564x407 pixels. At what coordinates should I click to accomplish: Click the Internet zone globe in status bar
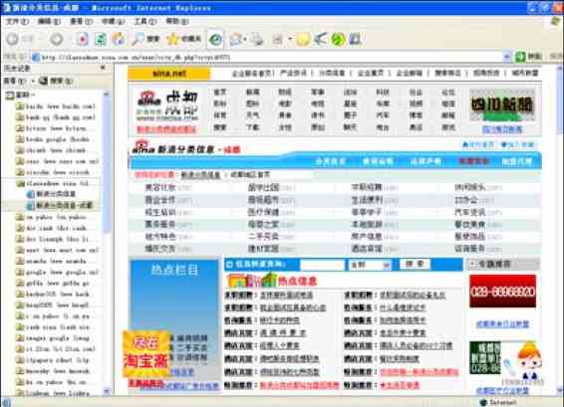click(x=483, y=402)
